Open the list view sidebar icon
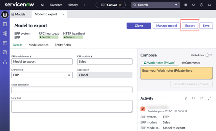This screenshot has height=131, width=216. point(5,24)
